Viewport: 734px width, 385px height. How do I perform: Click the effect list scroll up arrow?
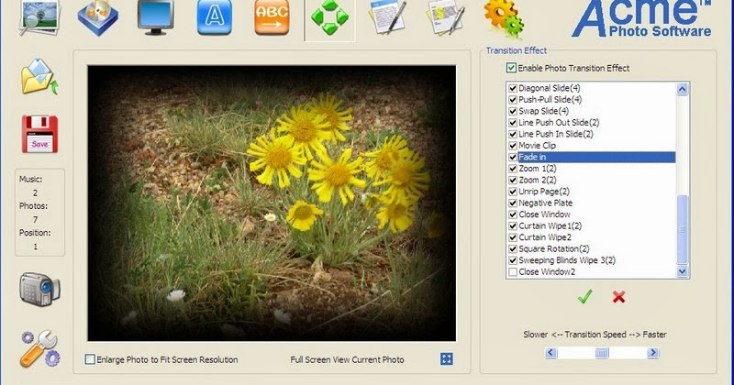coord(682,89)
